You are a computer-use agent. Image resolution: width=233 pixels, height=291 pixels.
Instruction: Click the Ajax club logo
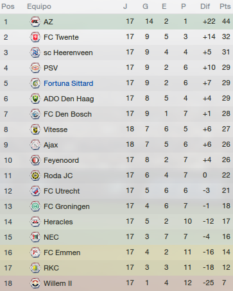(x=35, y=145)
